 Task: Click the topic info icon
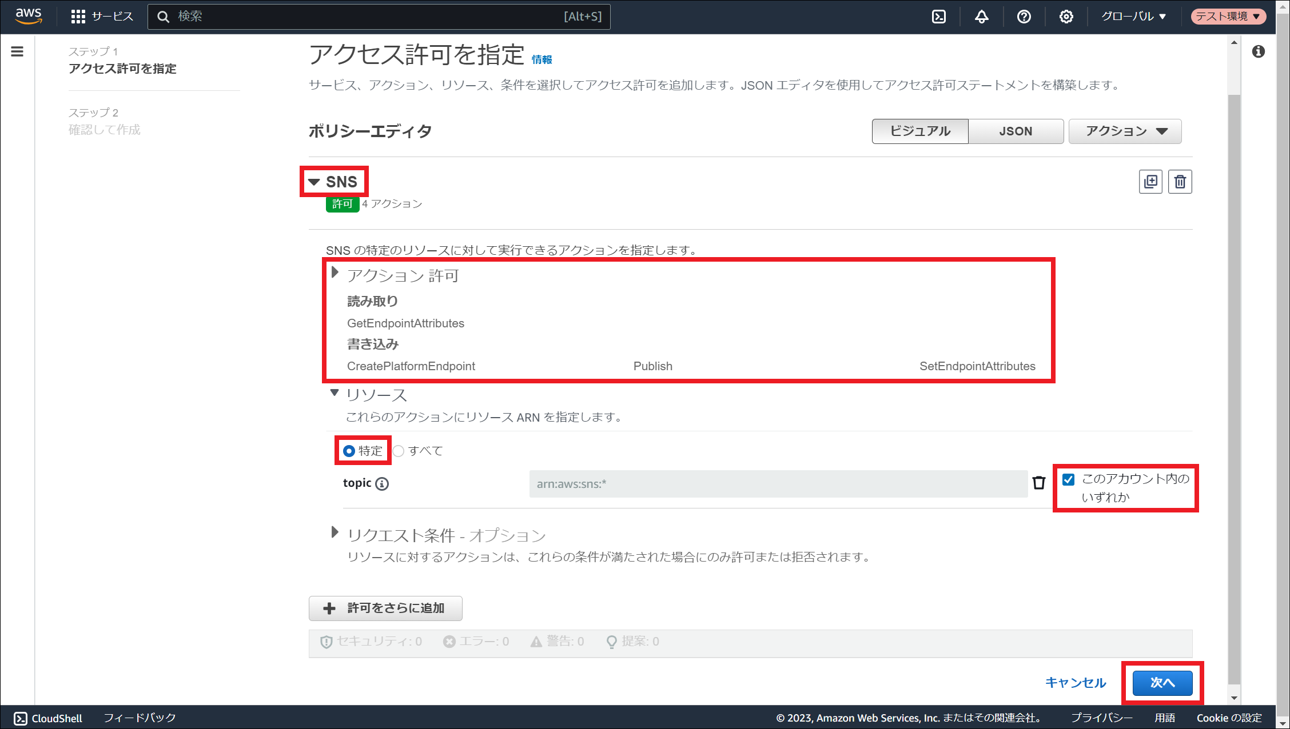[x=382, y=484]
